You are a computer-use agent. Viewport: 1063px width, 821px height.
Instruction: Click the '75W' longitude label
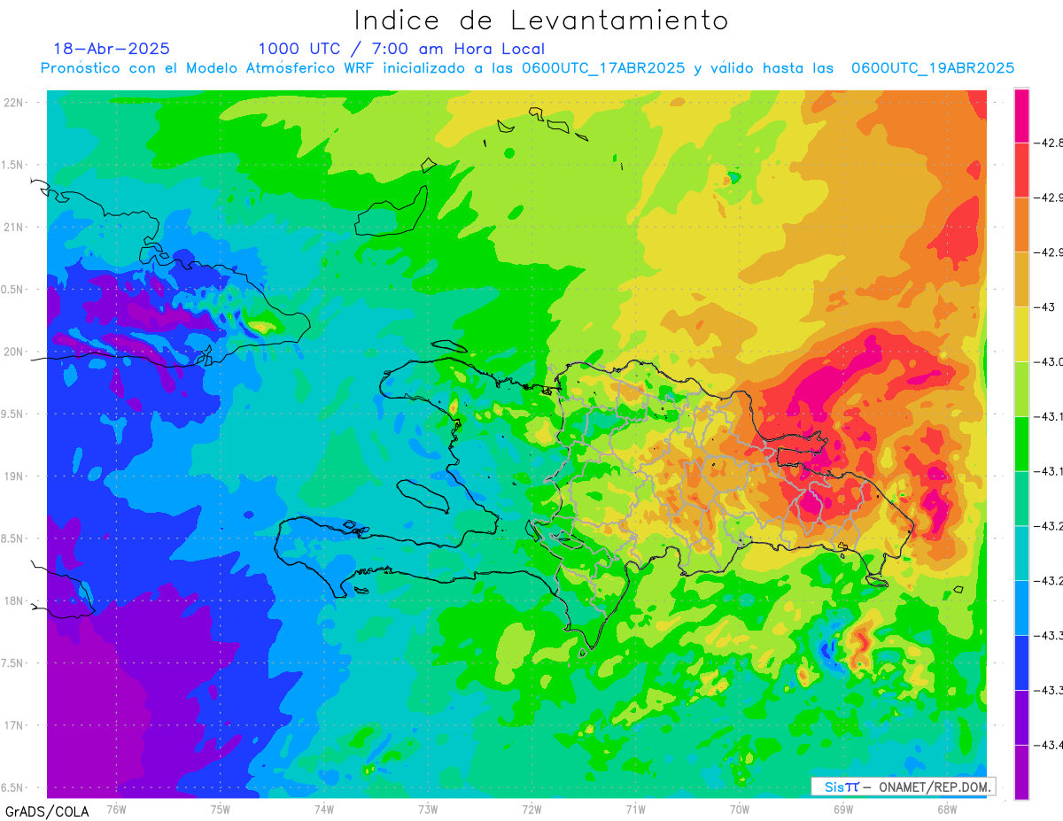(221, 809)
